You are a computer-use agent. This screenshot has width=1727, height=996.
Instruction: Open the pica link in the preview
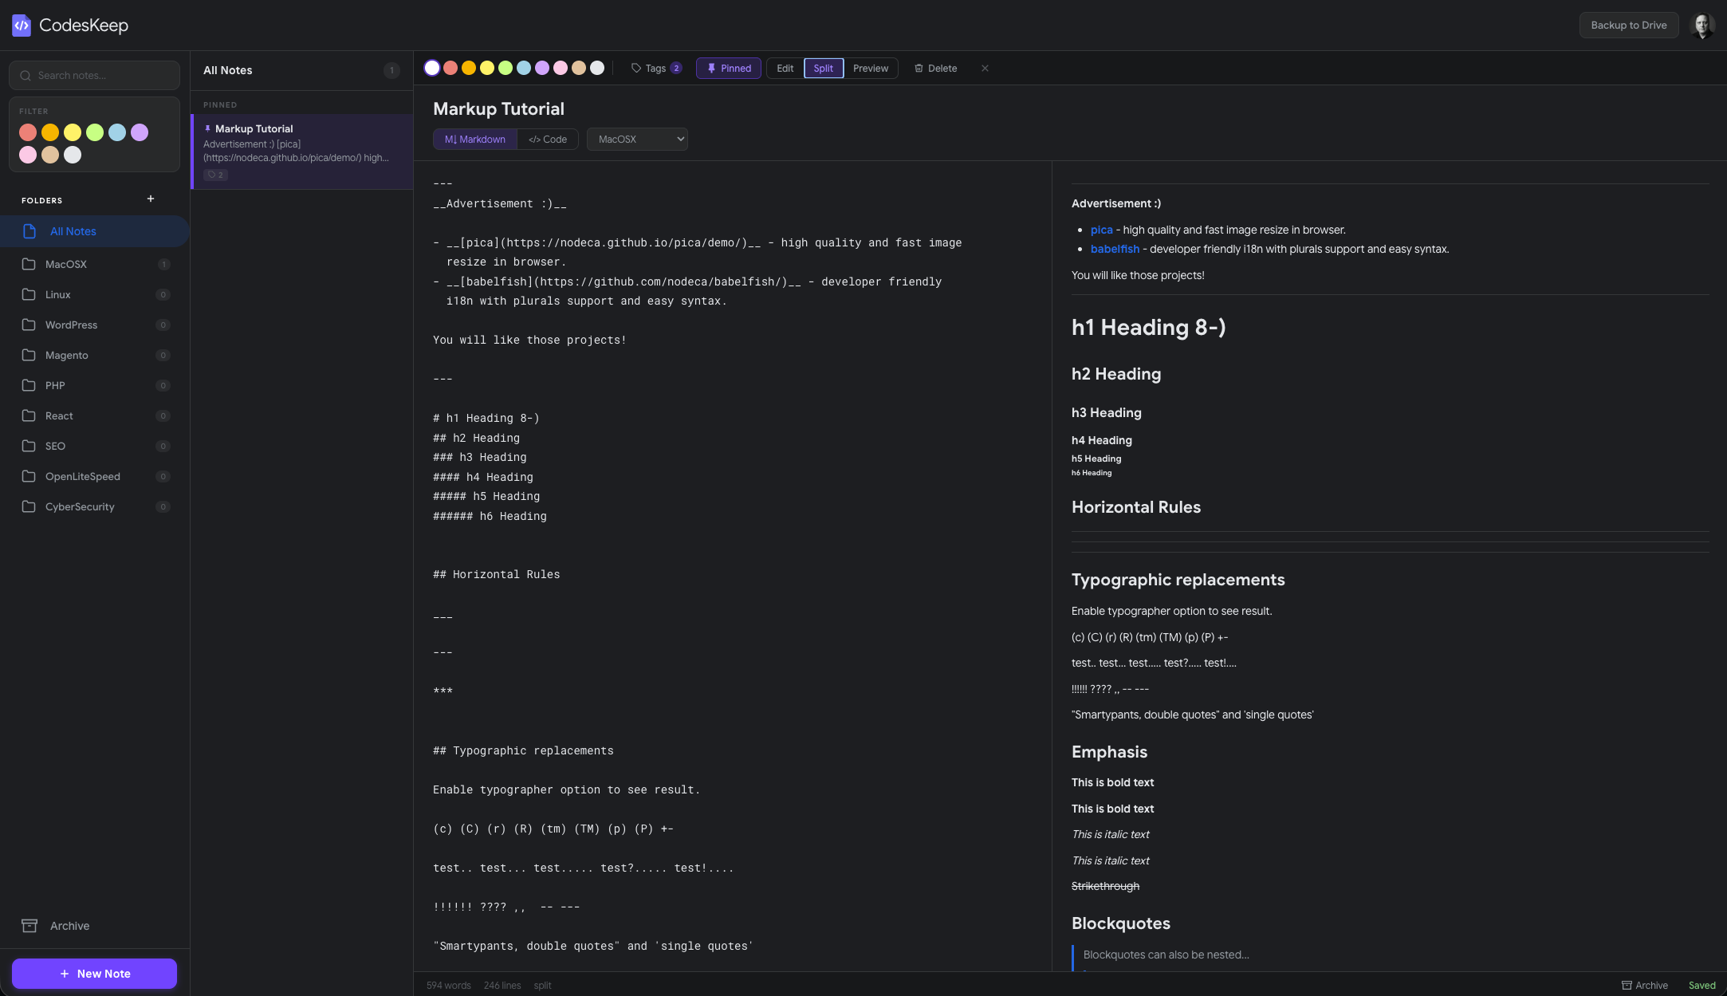point(1101,230)
